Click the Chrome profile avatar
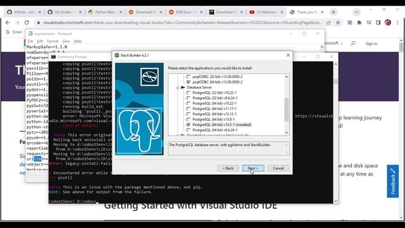 coord(388,23)
